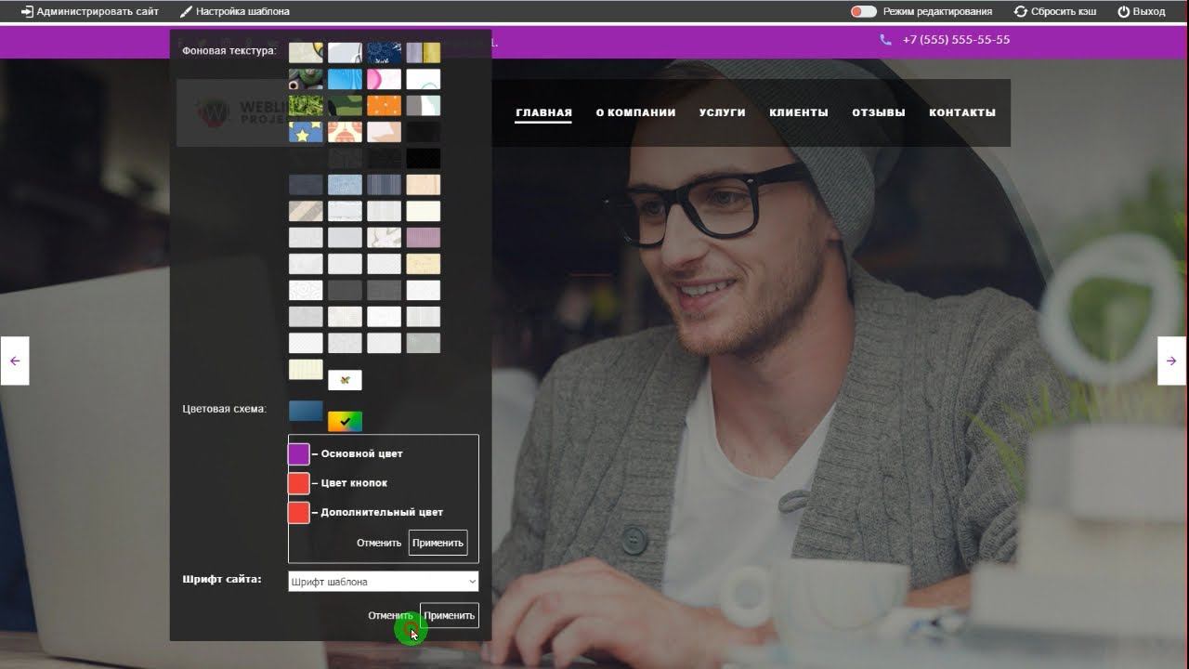This screenshot has height=669, width=1189.
Task: Select the blue preset color scheme
Action: 306,411
